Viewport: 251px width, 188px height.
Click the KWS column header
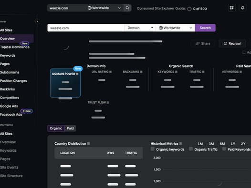[x=111, y=153]
